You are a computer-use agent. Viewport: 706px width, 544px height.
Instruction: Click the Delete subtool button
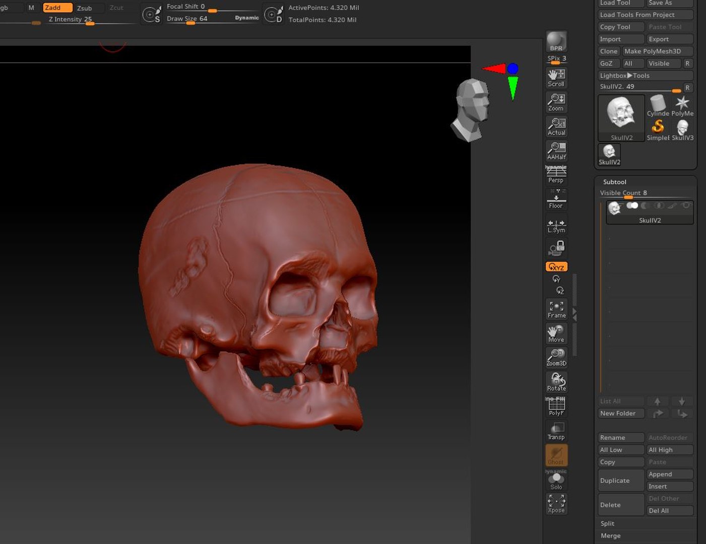(x=621, y=504)
